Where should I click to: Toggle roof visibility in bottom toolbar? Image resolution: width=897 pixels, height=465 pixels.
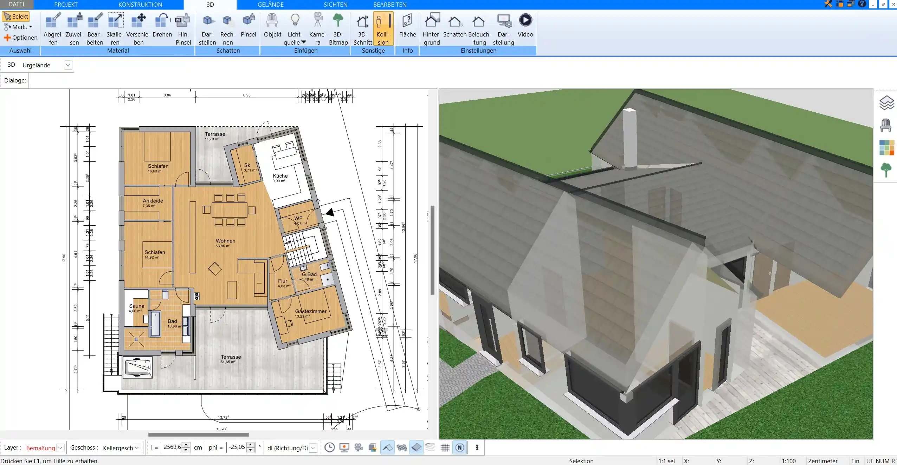[387, 447]
